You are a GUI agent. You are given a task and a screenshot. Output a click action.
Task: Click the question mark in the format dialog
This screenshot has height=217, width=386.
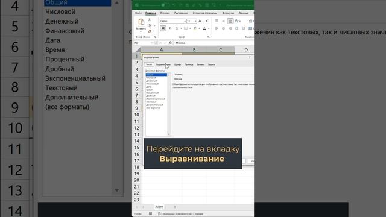coord(250,57)
